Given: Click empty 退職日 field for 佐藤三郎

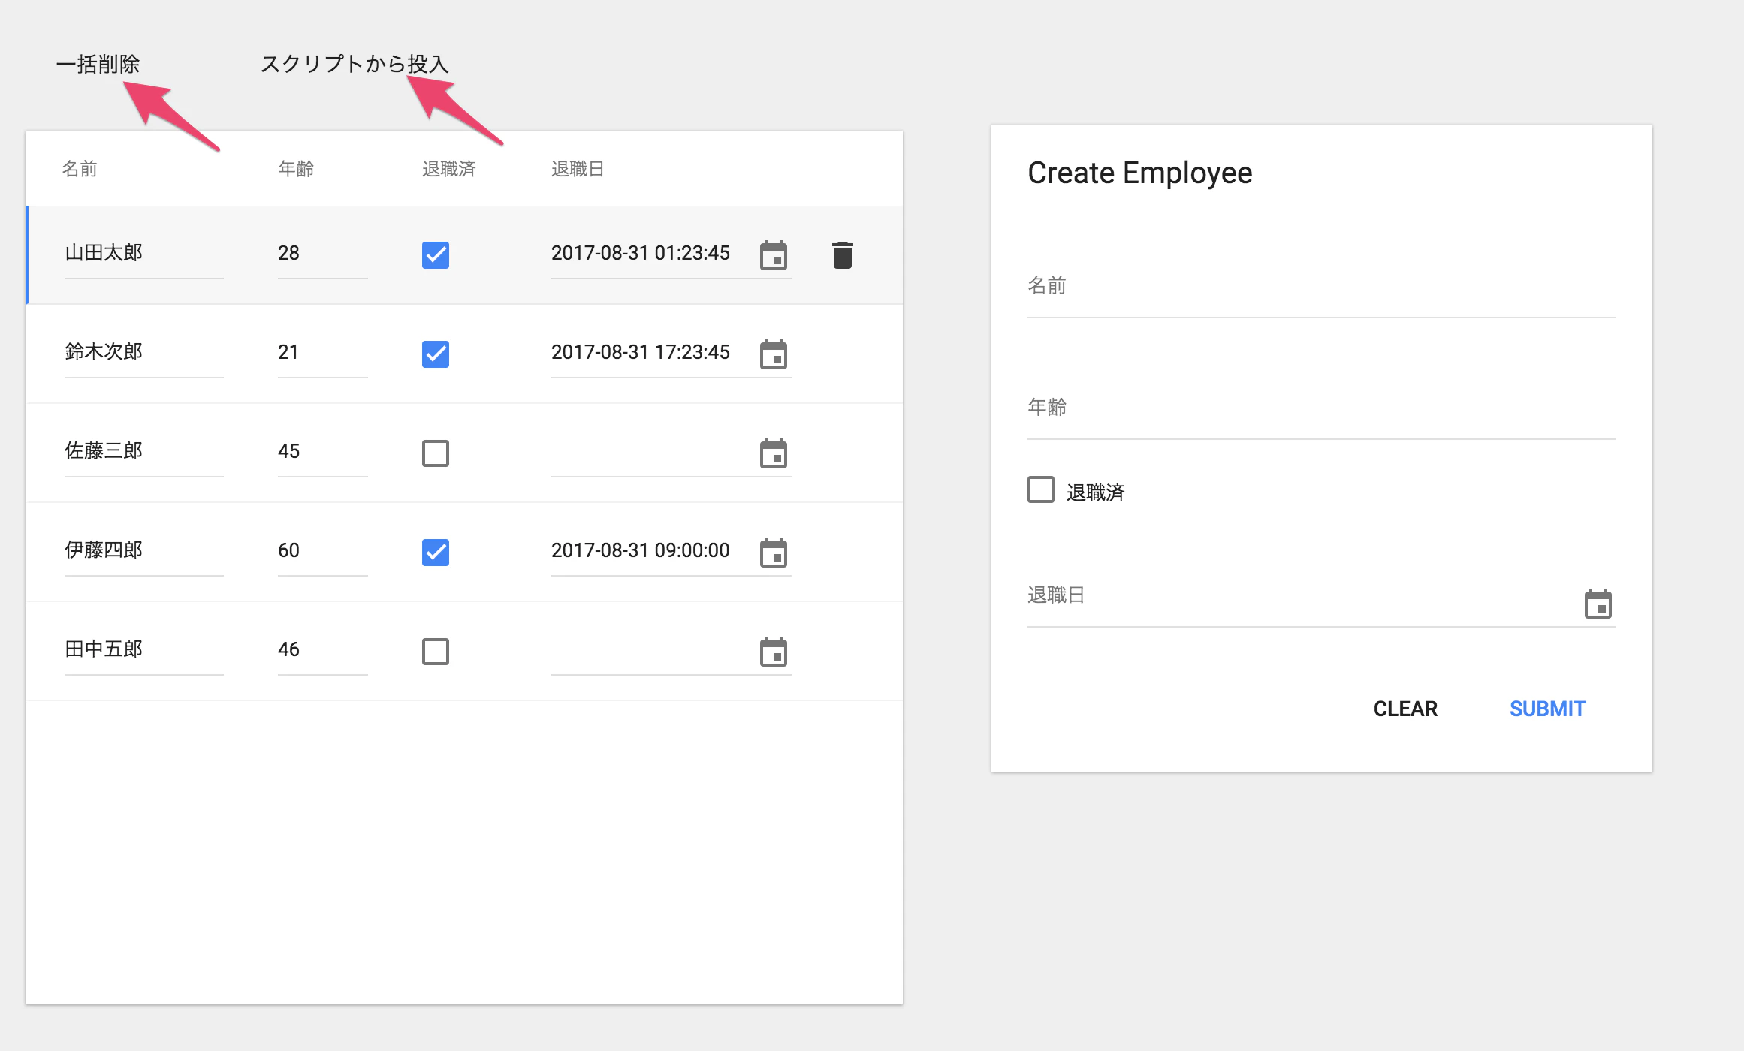Looking at the screenshot, I should pos(652,452).
